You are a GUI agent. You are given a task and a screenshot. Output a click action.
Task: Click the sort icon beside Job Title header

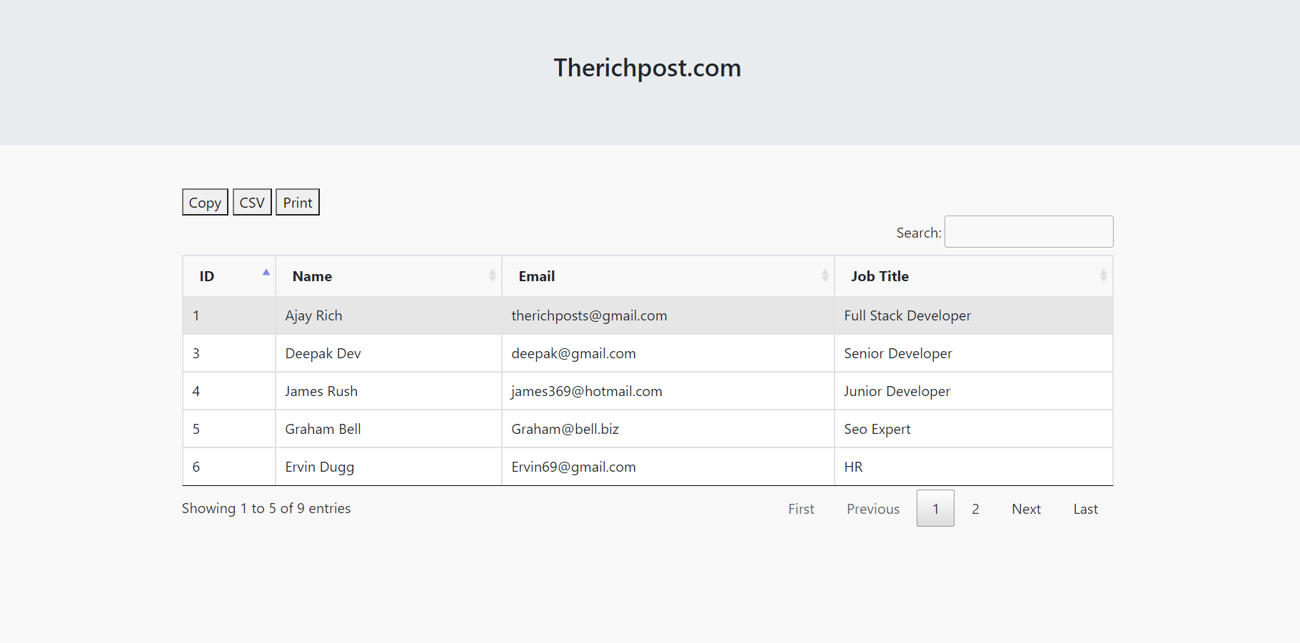click(1103, 275)
